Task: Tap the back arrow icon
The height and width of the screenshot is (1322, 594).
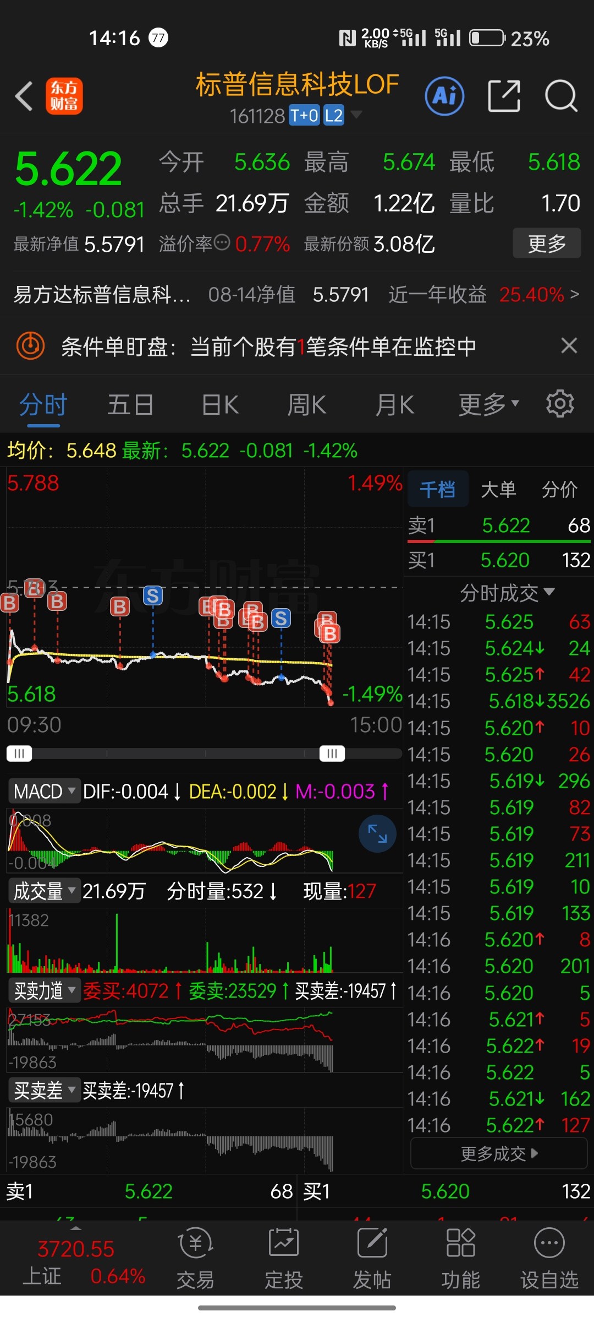Action: point(24,96)
